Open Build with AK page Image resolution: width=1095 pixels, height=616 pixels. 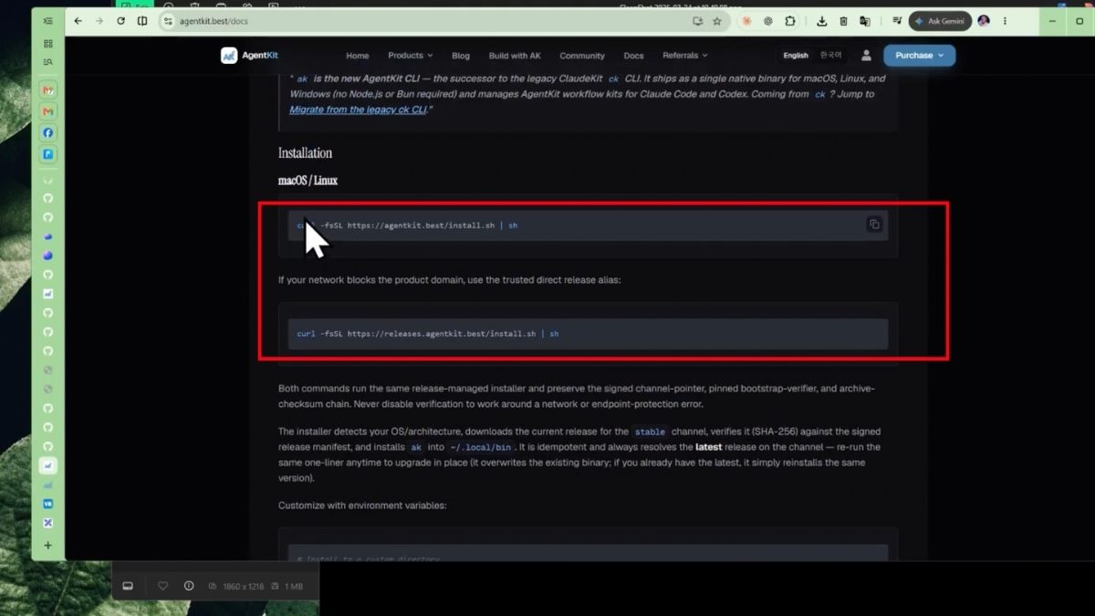515,56
